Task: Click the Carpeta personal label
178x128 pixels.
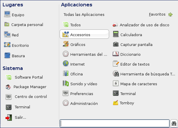Action: tap(27, 25)
